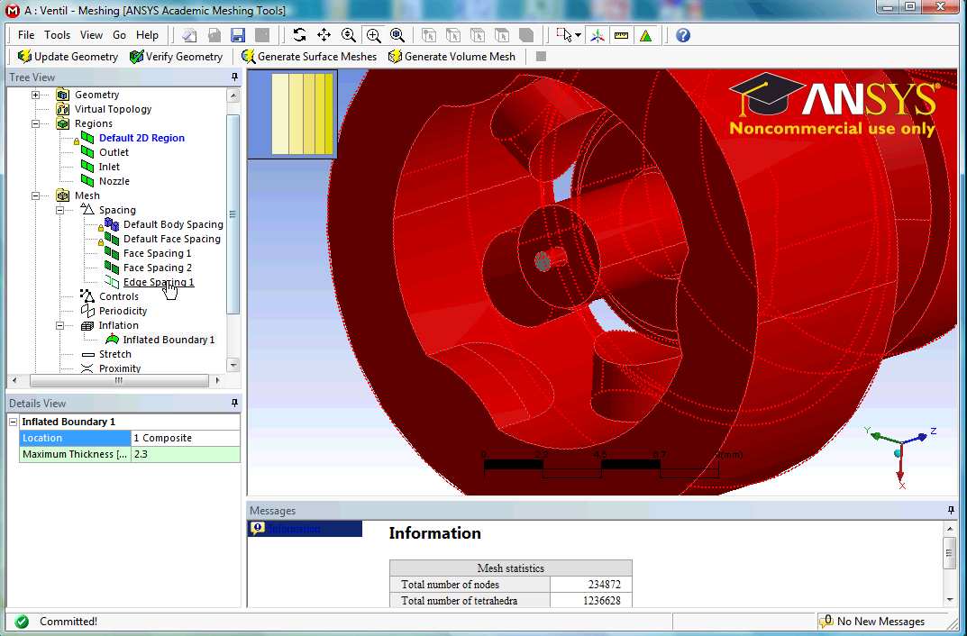Click the No New Messages status button
The width and height of the screenshot is (967, 636).
(x=871, y=622)
